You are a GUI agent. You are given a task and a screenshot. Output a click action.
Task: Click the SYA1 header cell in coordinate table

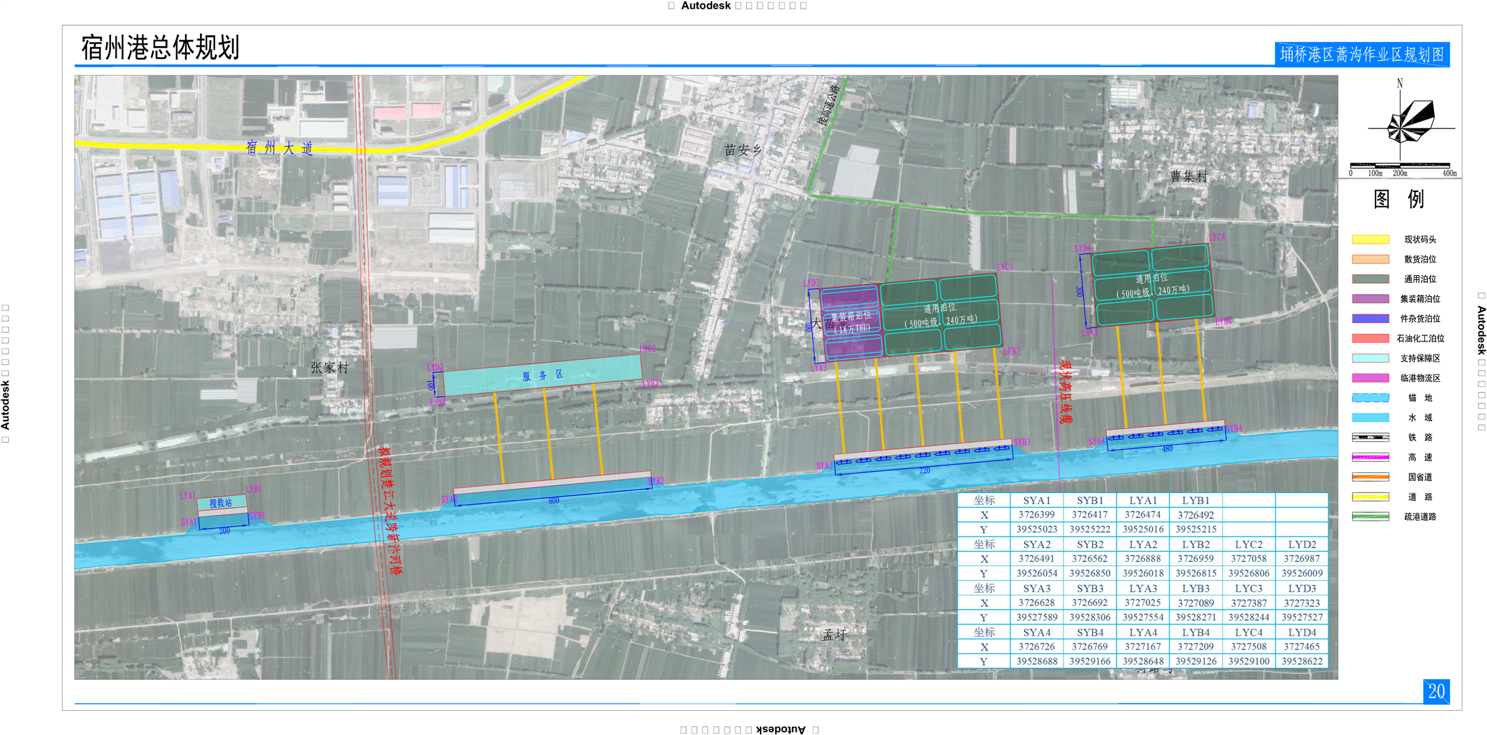pos(1037,500)
